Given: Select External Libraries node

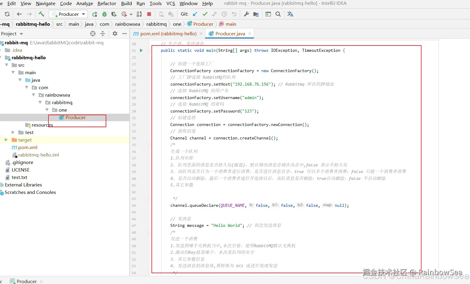Looking at the screenshot, I should [23, 185].
